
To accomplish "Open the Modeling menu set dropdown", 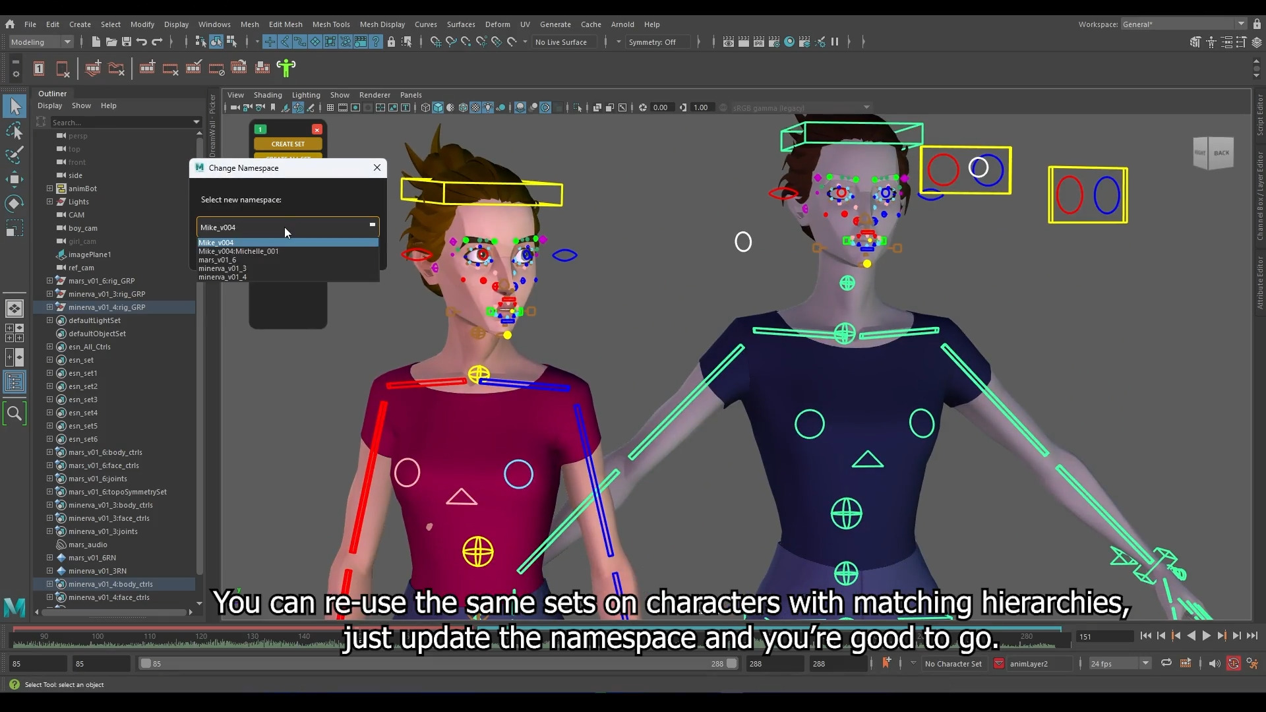I will pyautogui.click(x=41, y=42).
